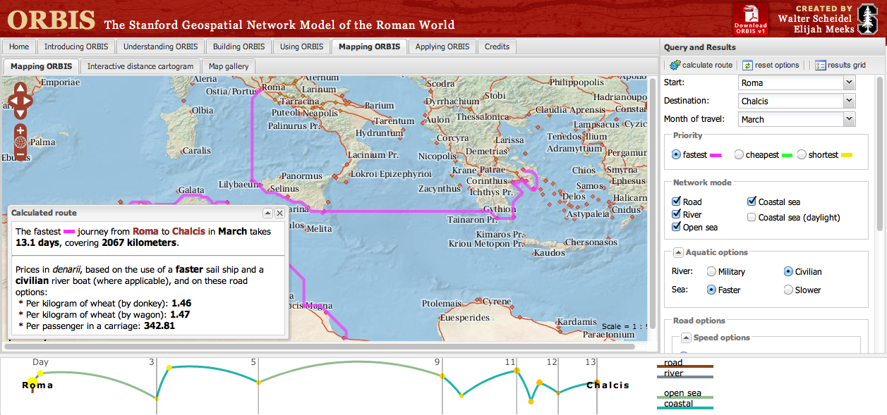Viewport: 887px width, 415px height.
Task: Click the Start field showing Roma
Action: [x=791, y=82]
